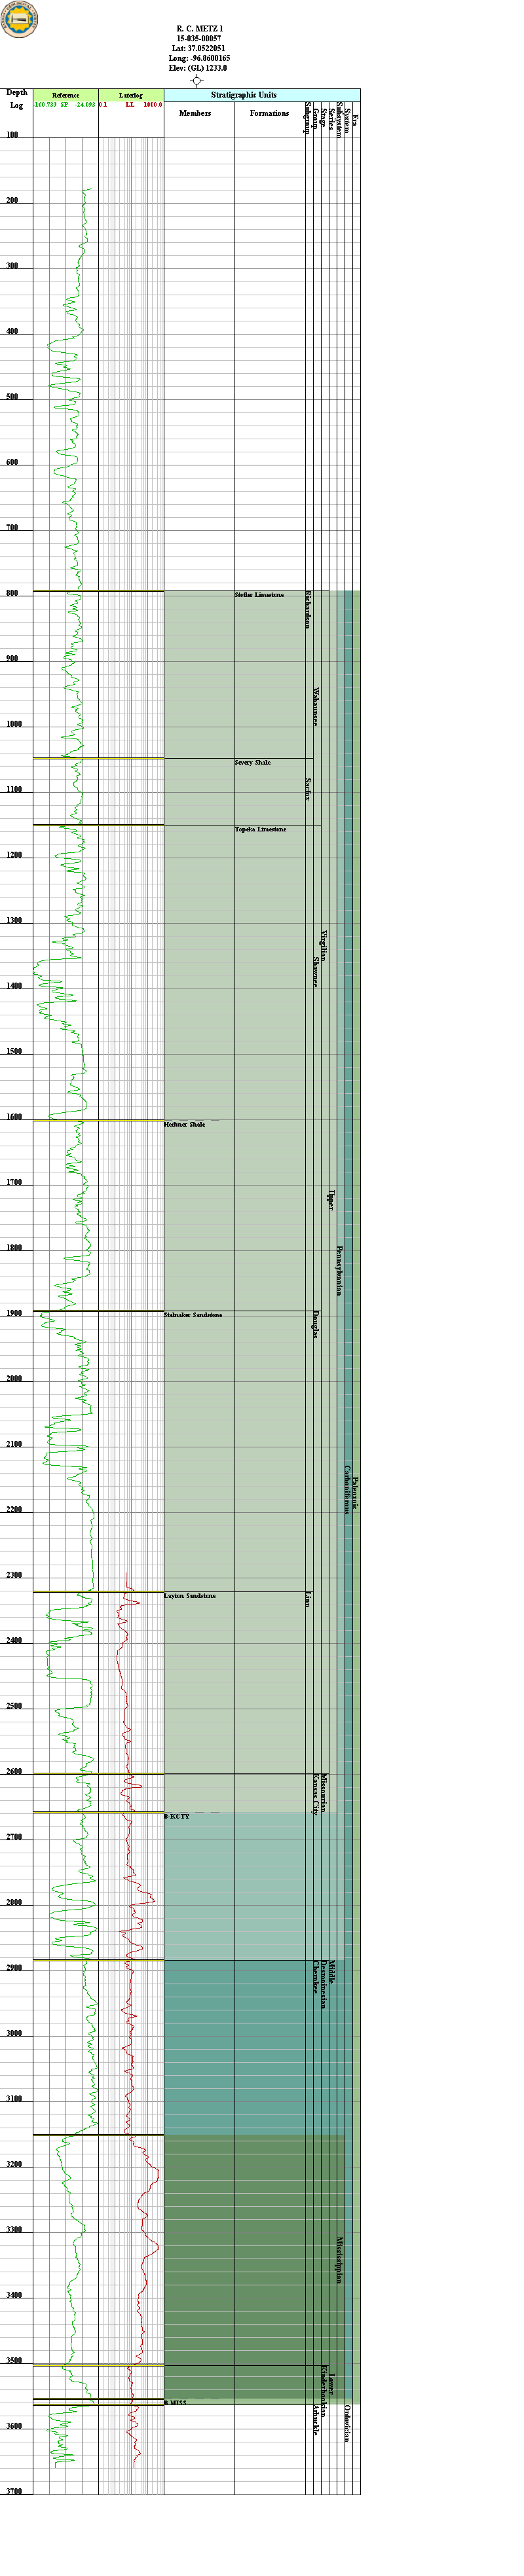The width and height of the screenshot is (524, 2576).
Task: Select the API number 15-035-00057
Action: (199, 39)
